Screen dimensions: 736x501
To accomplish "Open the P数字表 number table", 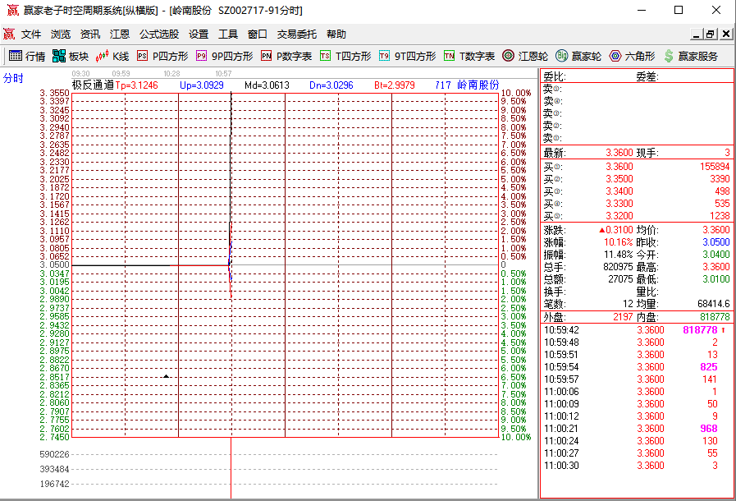I will coord(282,57).
